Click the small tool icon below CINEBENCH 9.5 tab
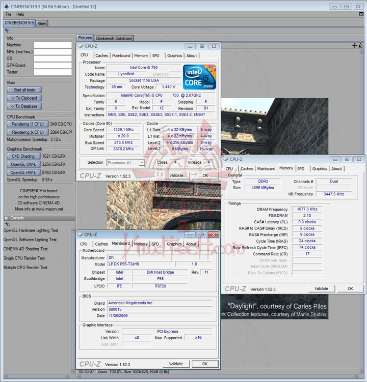Screen dimensions: 367x382 [x=7, y=31]
